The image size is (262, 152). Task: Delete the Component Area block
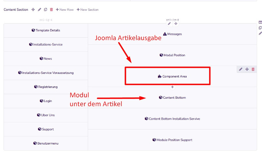coord(253,69)
